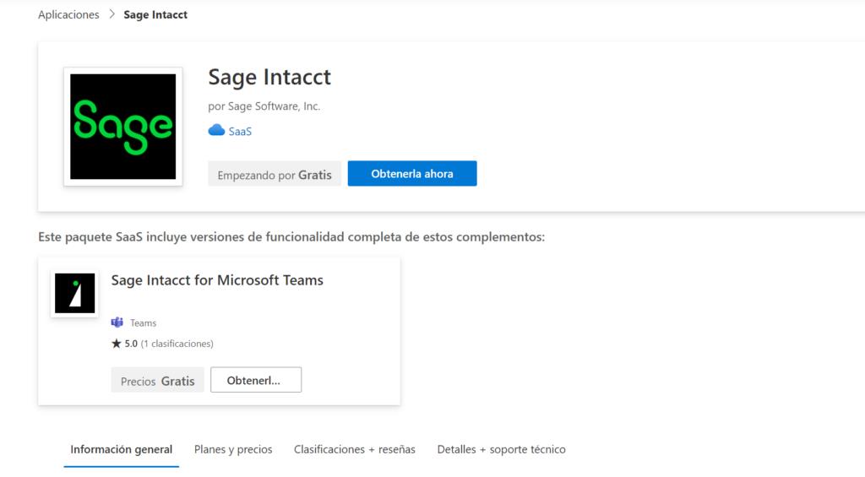Click the rating star icon

[x=116, y=344]
